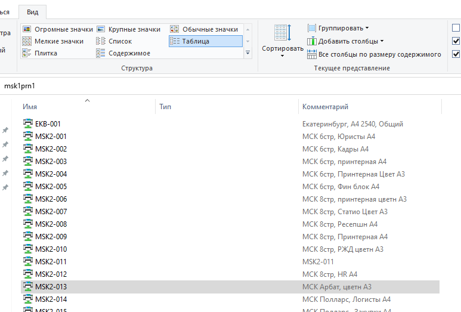This screenshot has height=312, width=461.
Task: Open the Сортировать dropdown
Action: point(282,41)
